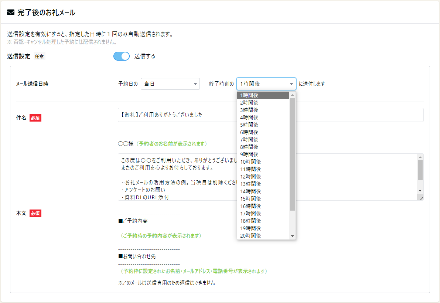The width and height of the screenshot is (440, 303).
Task: Click the dropdown list scroll-up arrow
Action: point(292,95)
